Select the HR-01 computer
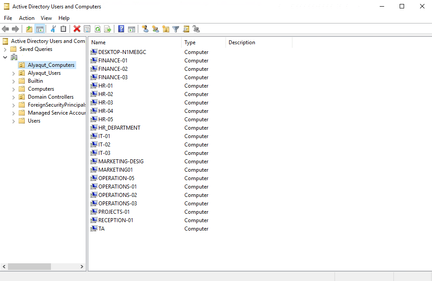The width and height of the screenshot is (432, 281). point(105,85)
